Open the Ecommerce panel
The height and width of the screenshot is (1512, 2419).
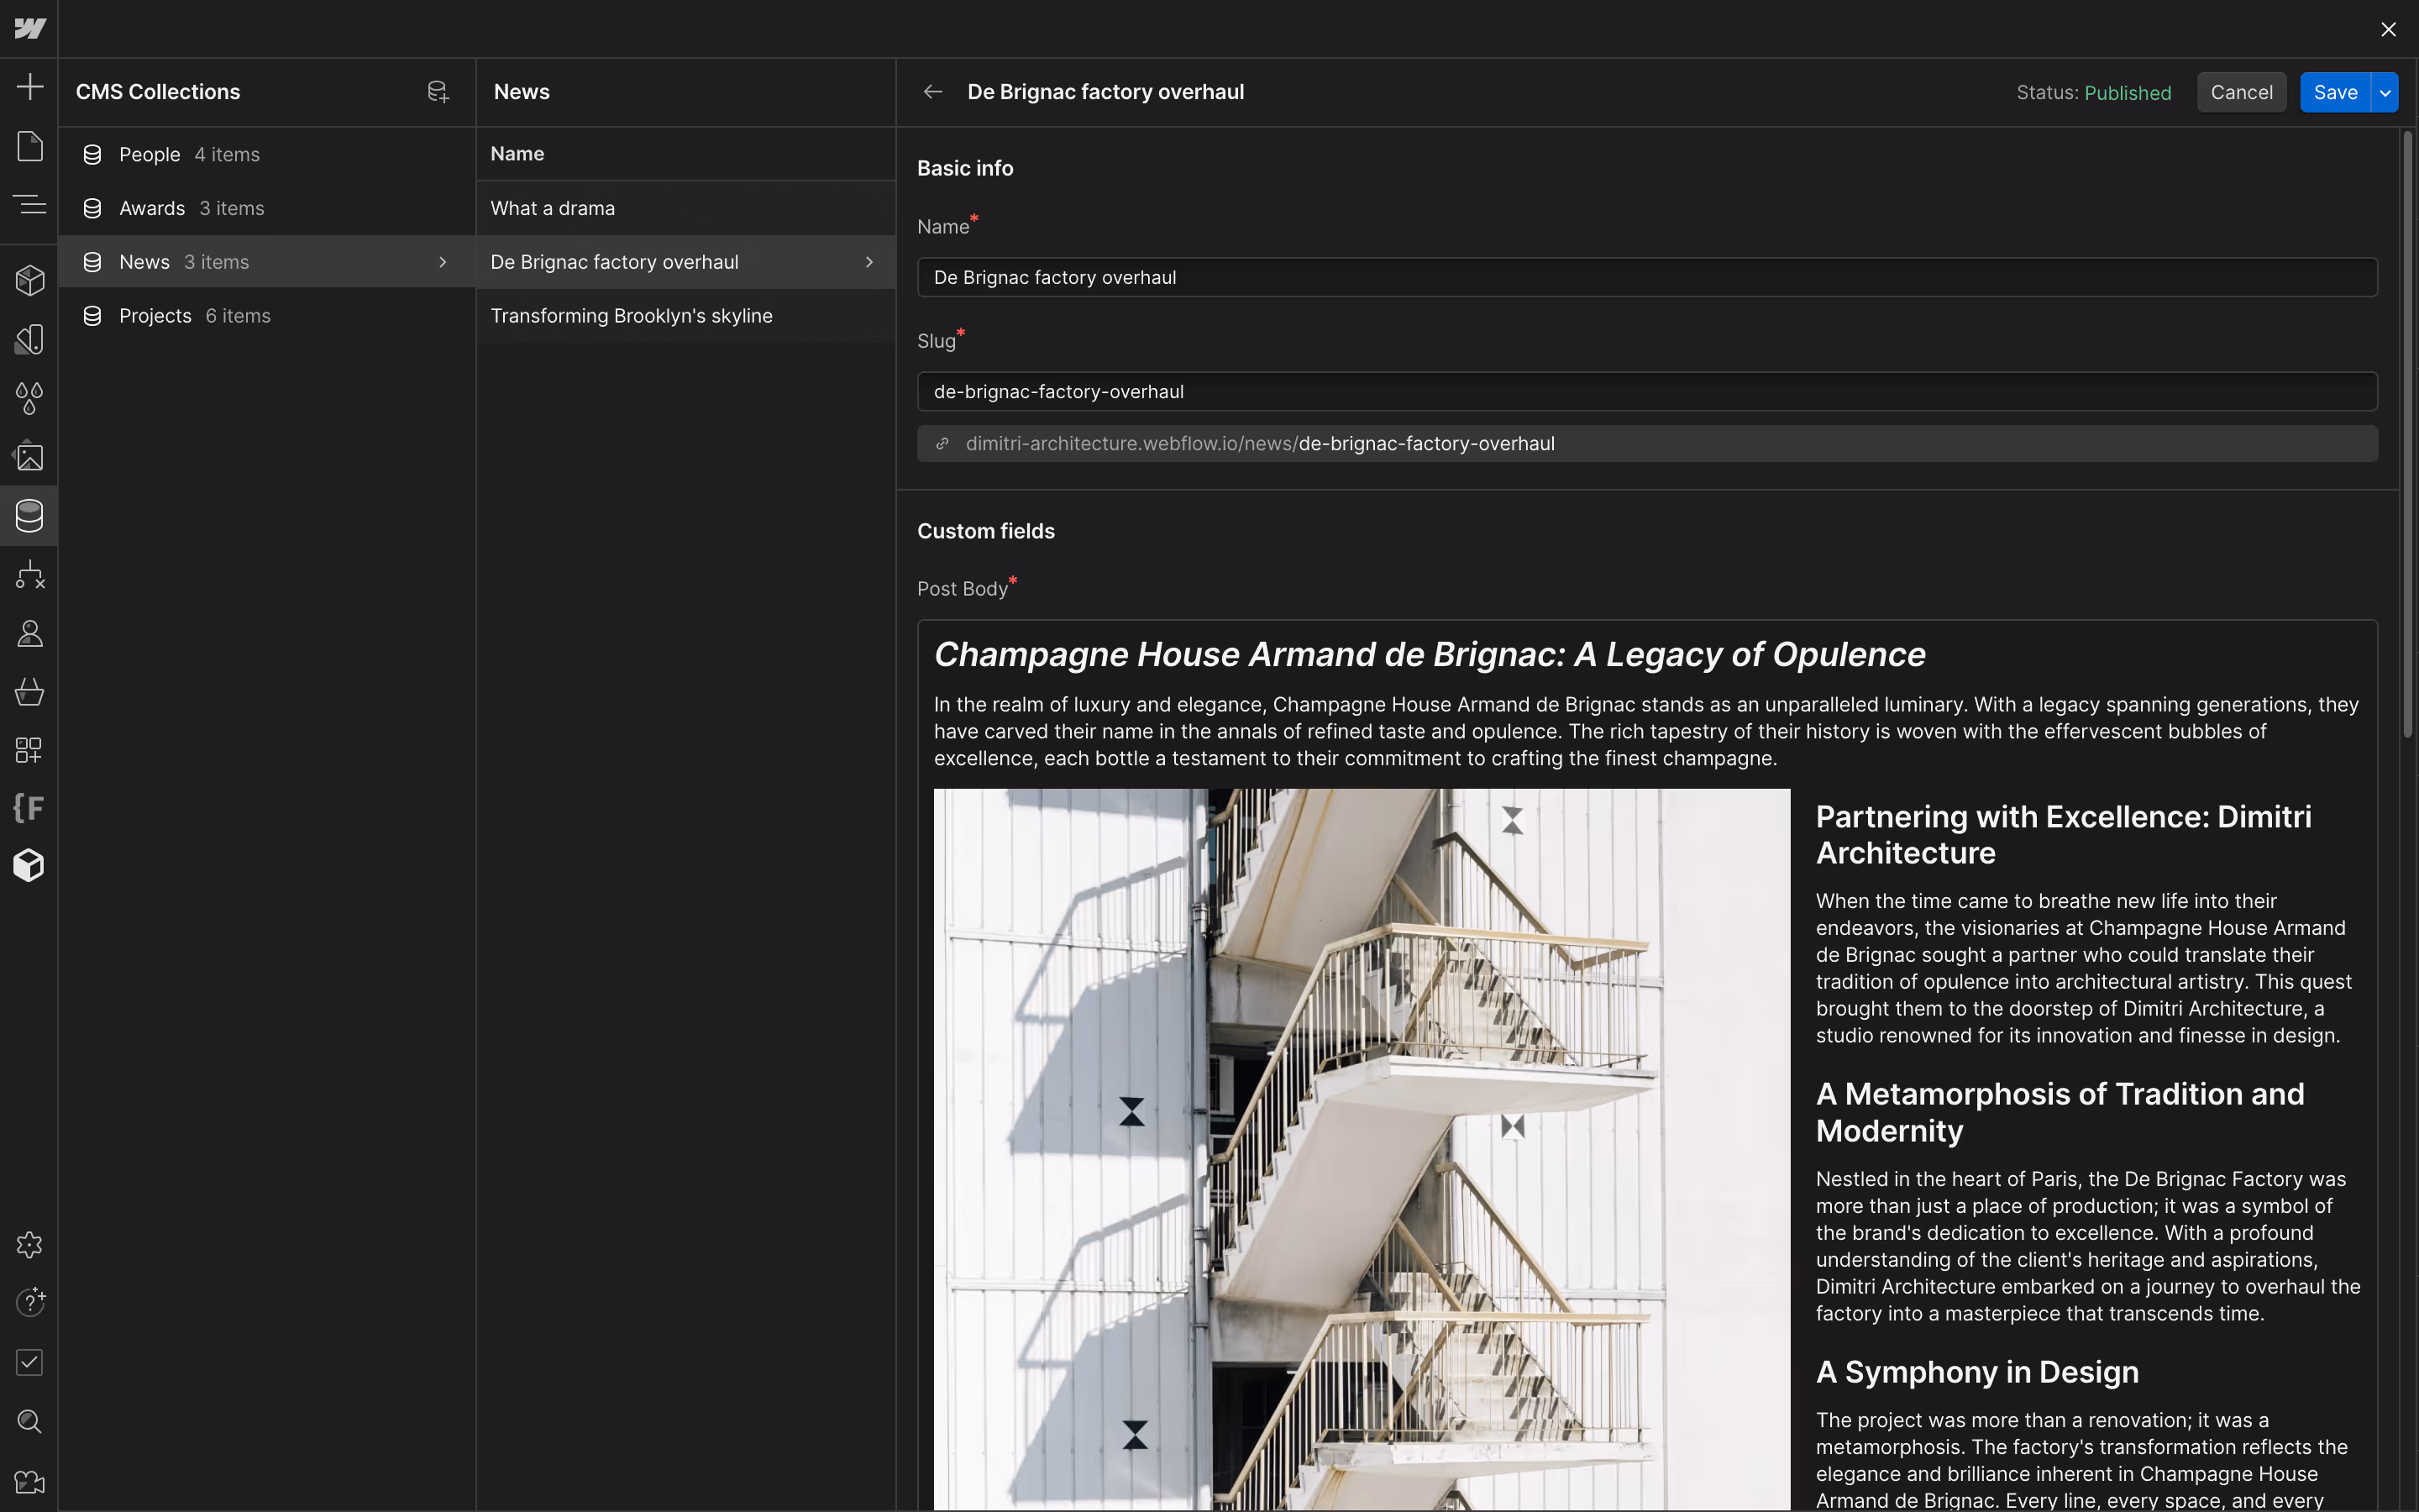pos(29,691)
